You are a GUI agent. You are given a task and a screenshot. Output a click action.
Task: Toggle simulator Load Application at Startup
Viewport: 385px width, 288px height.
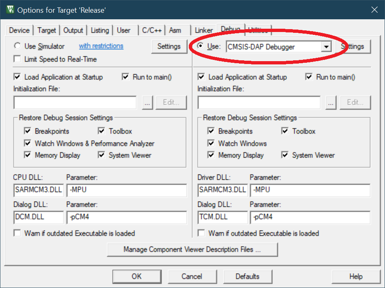[x=17, y=77]
